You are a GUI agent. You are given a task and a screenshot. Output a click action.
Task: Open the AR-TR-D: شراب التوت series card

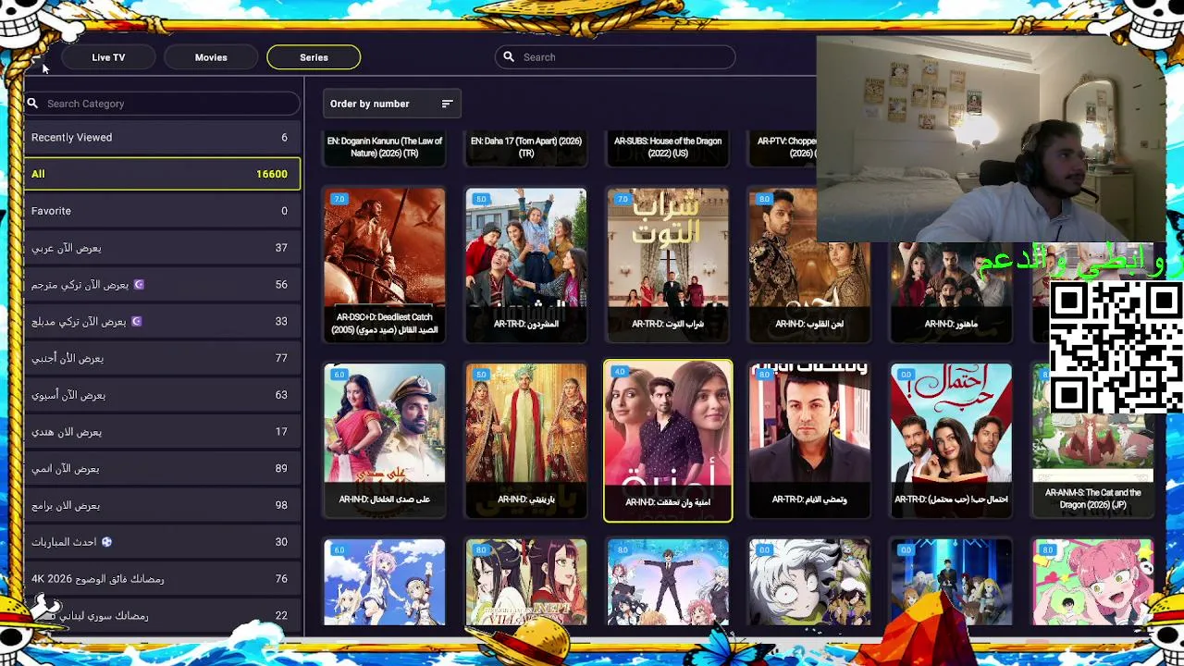click(668, 265)
